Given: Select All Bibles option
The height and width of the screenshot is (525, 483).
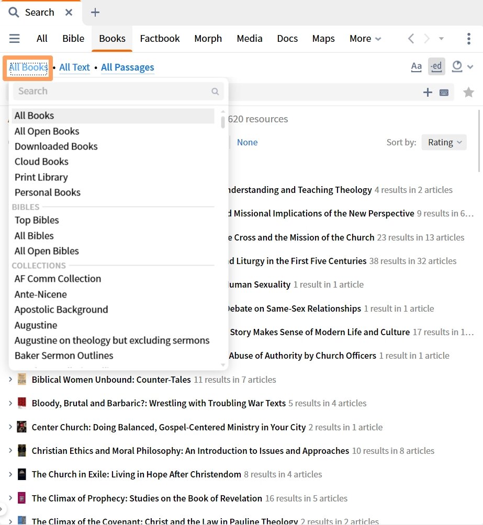Looking at the screenshot, I should click(x=34, y=236).
